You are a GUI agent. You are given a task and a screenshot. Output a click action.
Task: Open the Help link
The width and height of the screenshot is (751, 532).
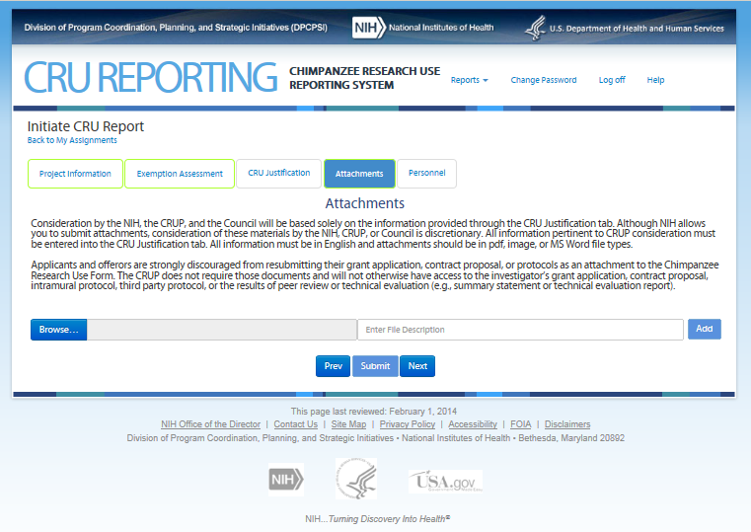click(655, 80)
